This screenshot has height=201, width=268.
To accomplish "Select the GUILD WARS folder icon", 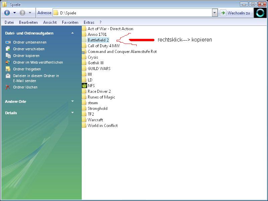I will tap(84, 69).
